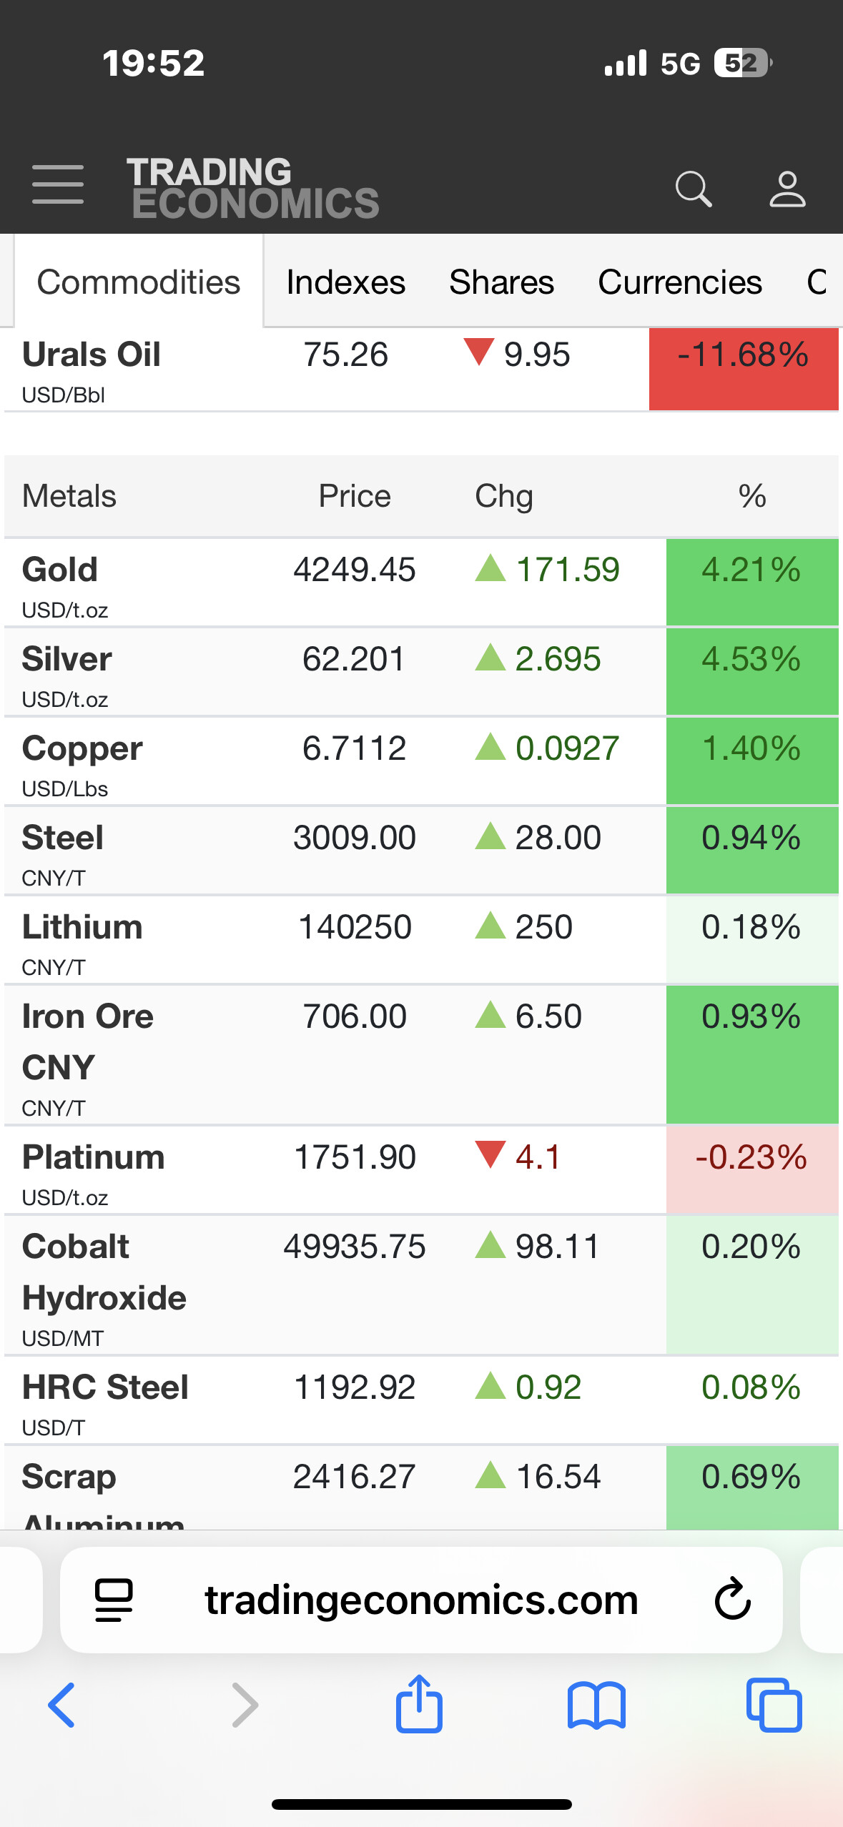Tap the search magnifier icon
Viewport: 843px width, 1827px height.
[693, 189]
